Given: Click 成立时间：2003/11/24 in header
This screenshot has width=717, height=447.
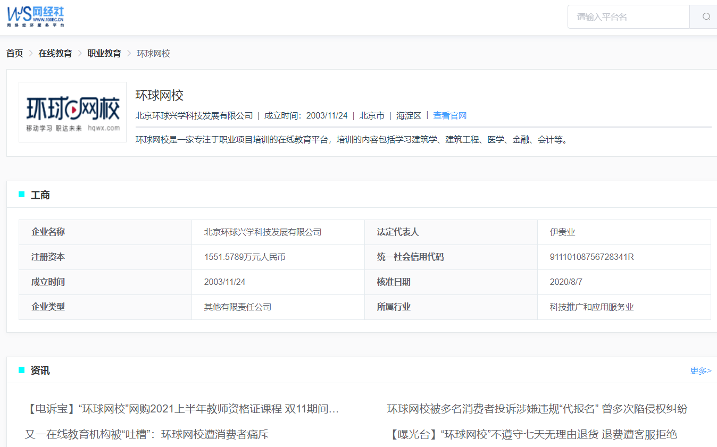Looking at the screenshot, I should 306,115.
